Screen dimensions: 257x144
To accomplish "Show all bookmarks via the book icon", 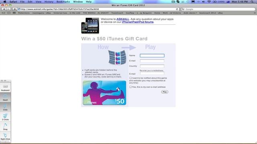I will (9, 13).
